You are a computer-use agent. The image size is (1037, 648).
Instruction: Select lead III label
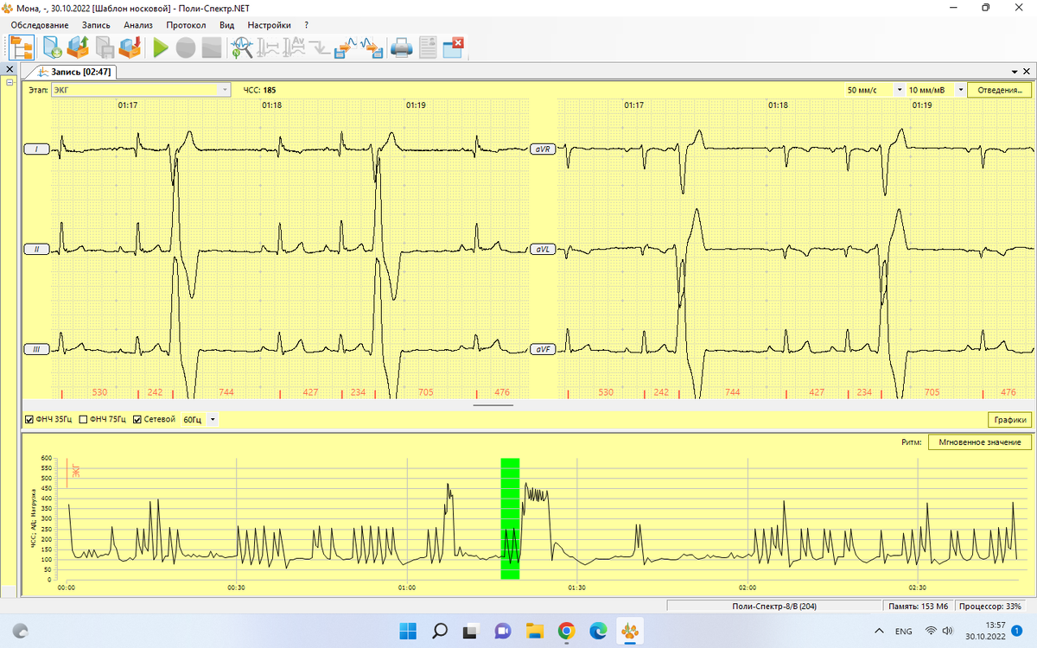pos(36,349)
